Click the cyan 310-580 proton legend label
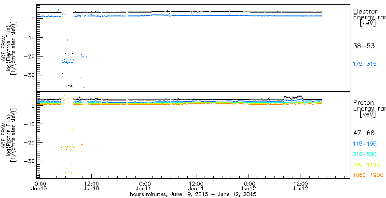 [x=365, y=154]
